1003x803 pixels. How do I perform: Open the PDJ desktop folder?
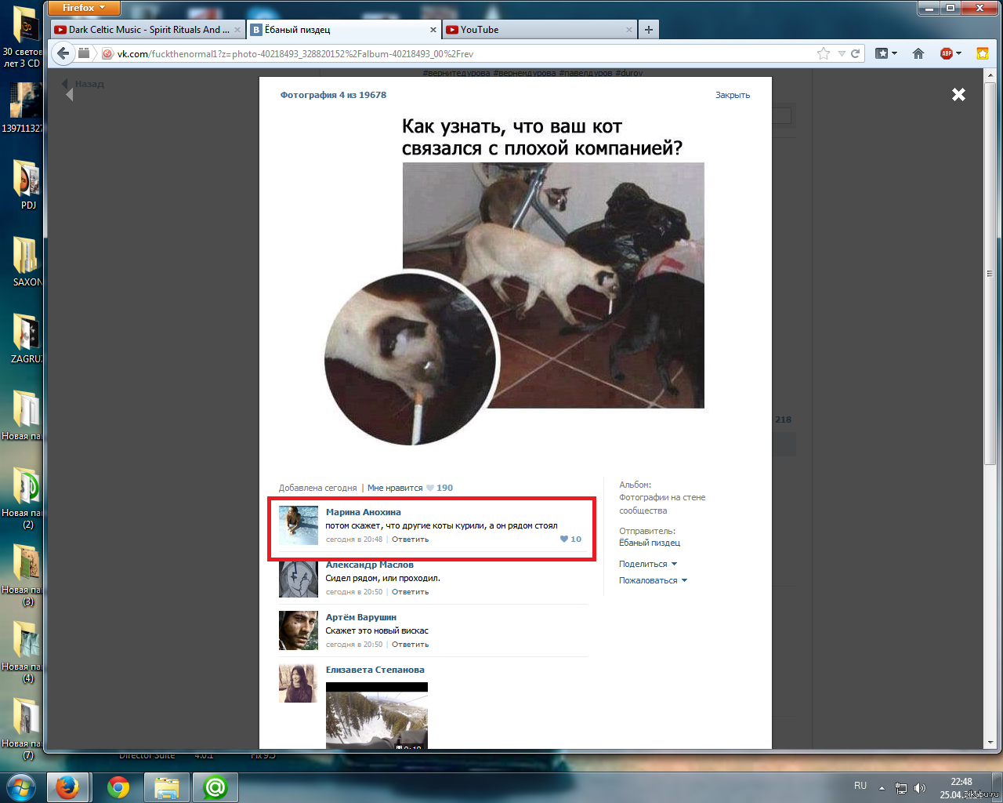pyautogui.click(x=27, y=184)
